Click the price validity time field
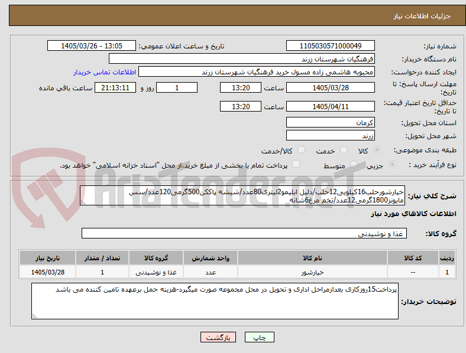Image resolution: width=466 pixels, height=353 pixels. click(x=241, y=106)
